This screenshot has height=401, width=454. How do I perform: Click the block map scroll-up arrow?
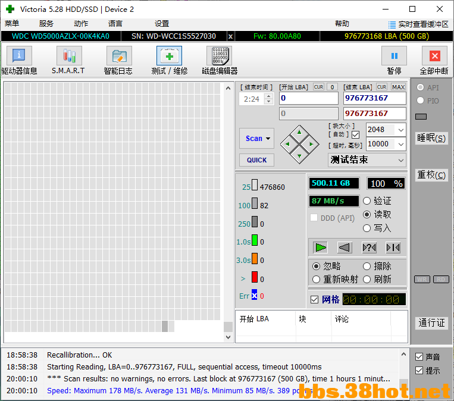[228, 88]
